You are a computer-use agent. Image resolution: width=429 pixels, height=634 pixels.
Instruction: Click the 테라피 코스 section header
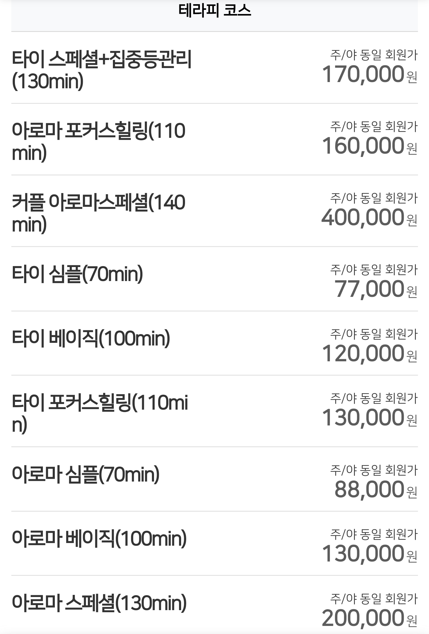214,11
